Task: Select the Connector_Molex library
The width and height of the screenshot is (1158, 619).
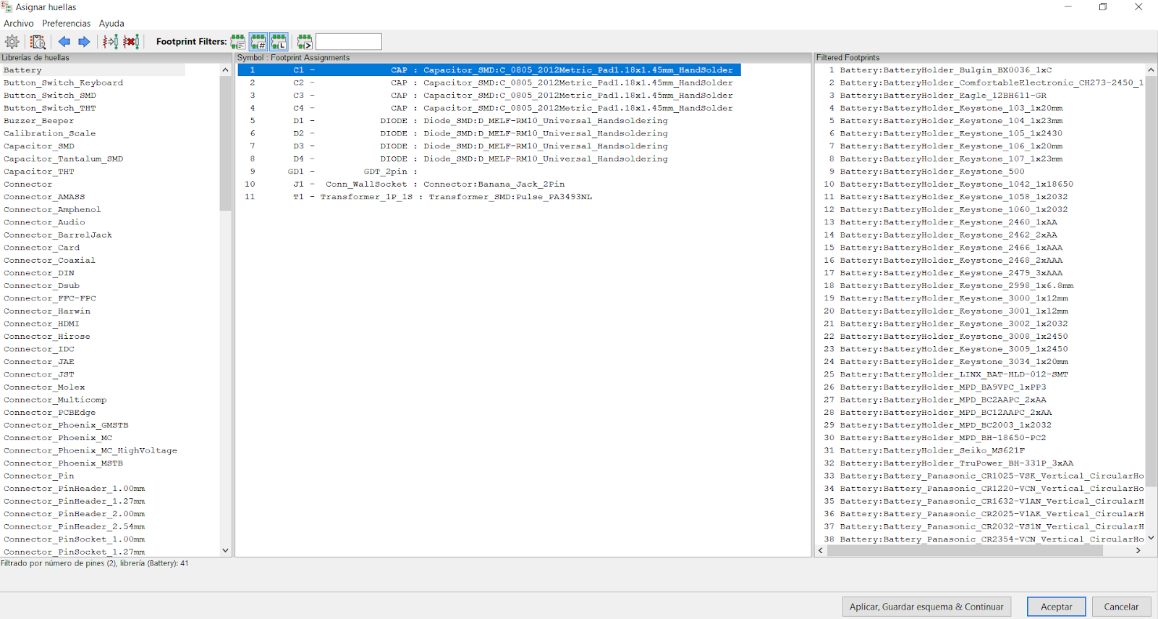Action: click(x=44, y=387)
